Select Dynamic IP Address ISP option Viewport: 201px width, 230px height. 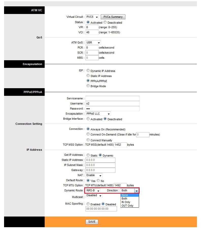pyautogui.click(x=88, y=71)
